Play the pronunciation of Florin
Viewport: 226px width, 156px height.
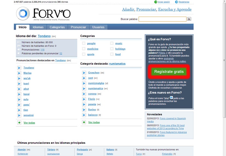pyautogui.click(x=84, y=99)
